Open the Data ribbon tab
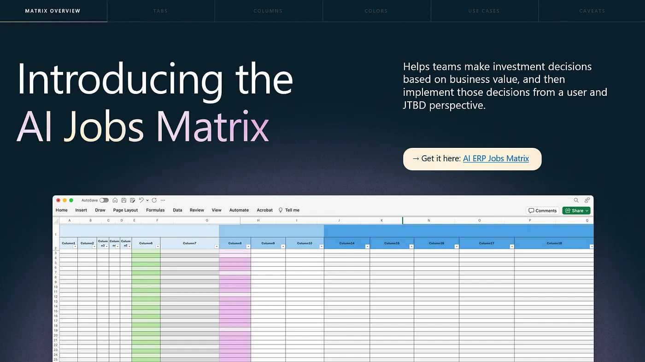The image size is (645, 362). (x=177, y=210)
